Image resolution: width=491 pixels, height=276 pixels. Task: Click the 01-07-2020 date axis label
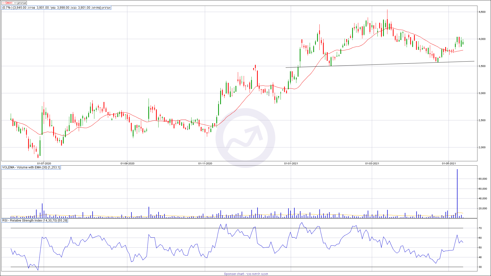44,163
